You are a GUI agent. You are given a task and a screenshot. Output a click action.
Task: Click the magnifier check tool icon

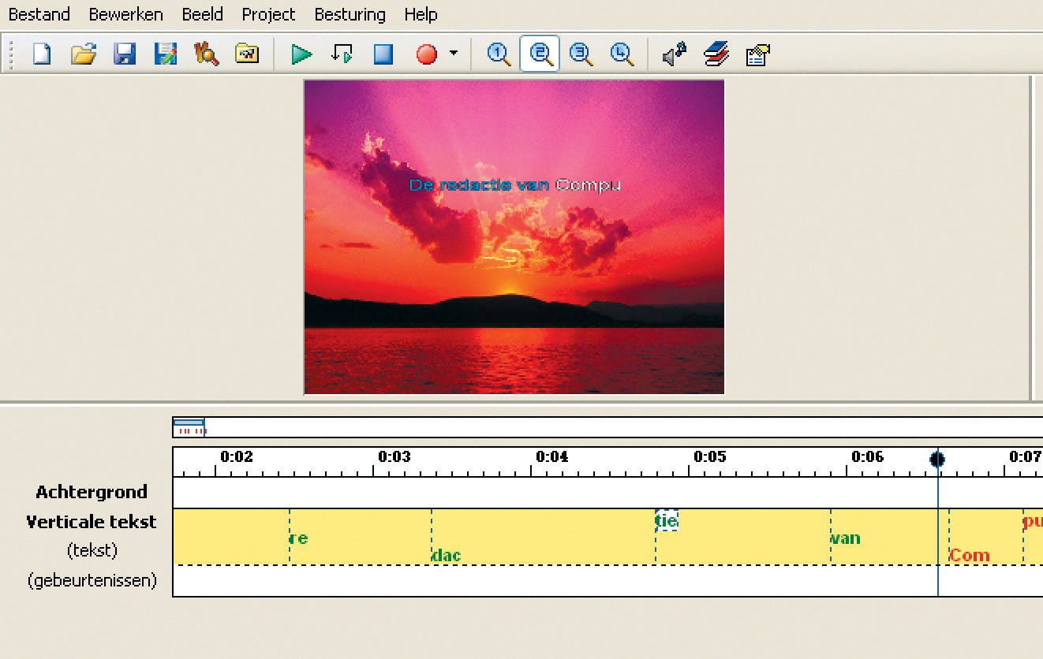[207, 54]
